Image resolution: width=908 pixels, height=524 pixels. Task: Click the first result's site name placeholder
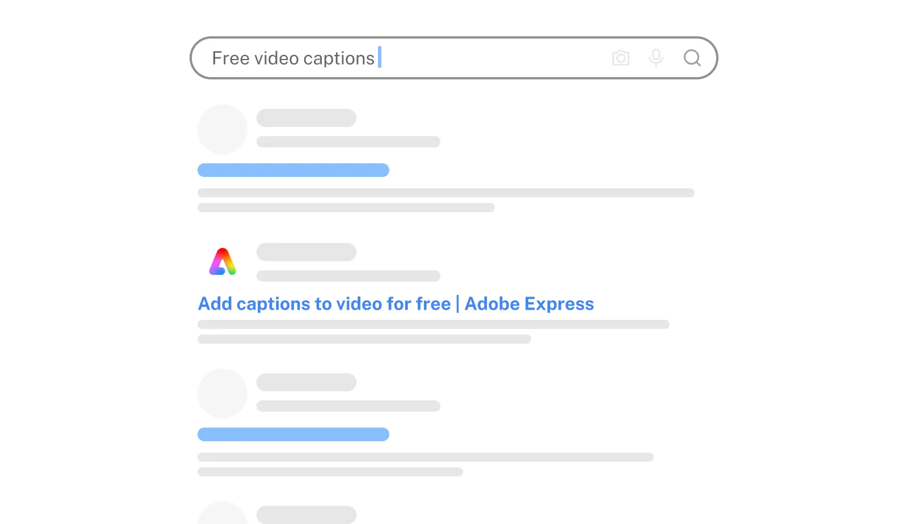pyautogui.click(x=306, y=118)
